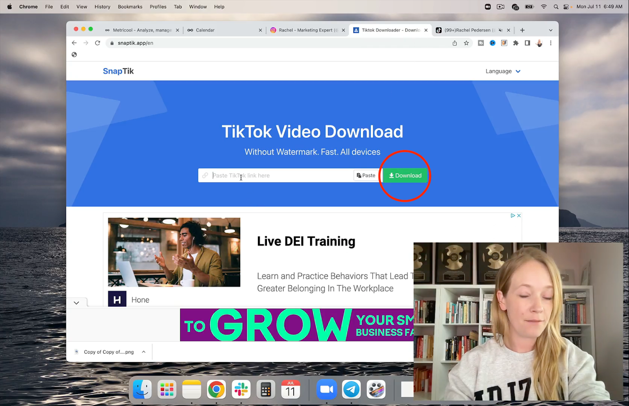Click the share page icon in address bar
This screenshot has width=629, height=406.
(454, 43)
